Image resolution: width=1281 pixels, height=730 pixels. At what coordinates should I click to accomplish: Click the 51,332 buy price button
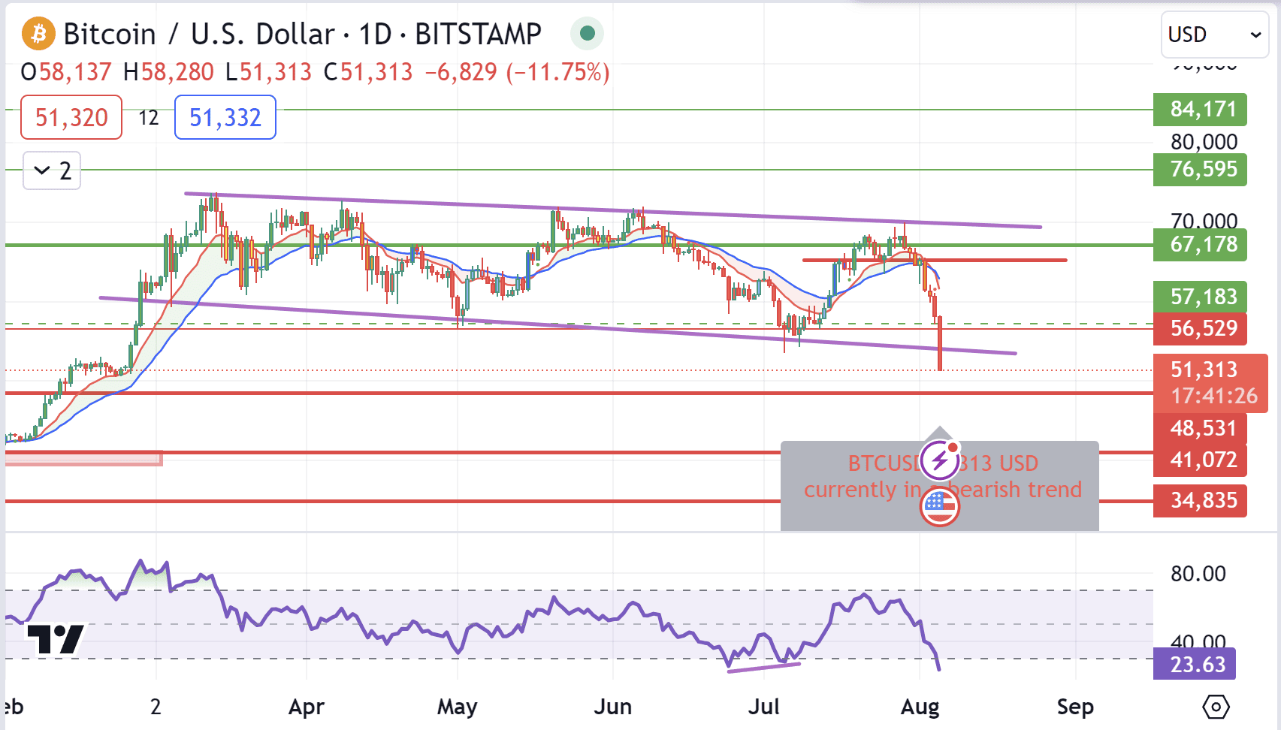coord(225,117)
